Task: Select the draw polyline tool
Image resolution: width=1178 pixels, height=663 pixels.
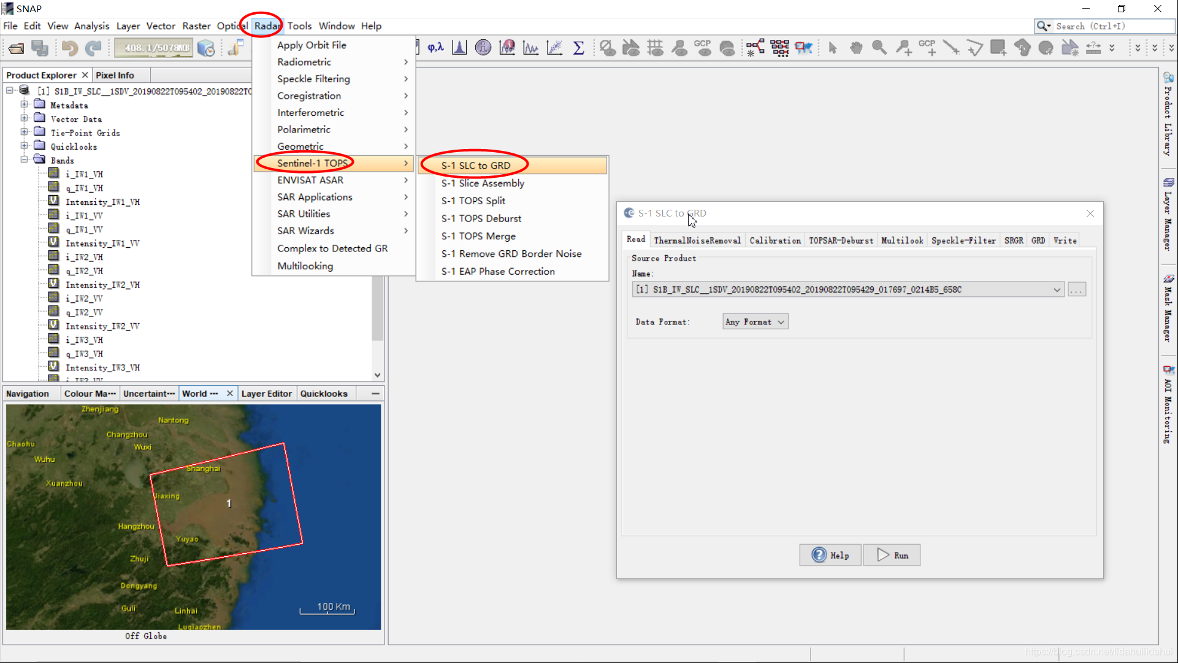Action: click(x=974, y=48)
